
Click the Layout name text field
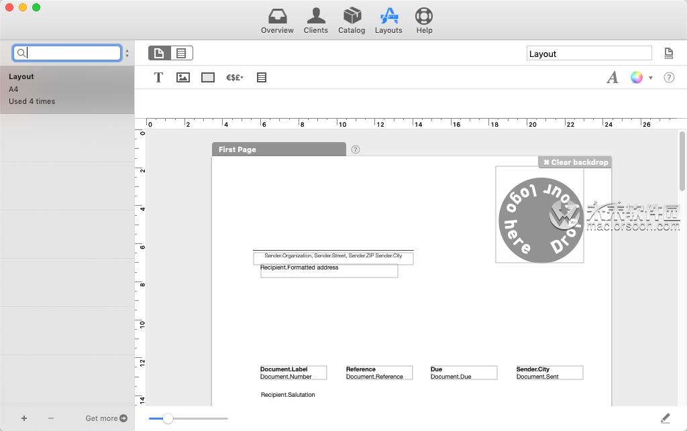click(x=588, y=54)
